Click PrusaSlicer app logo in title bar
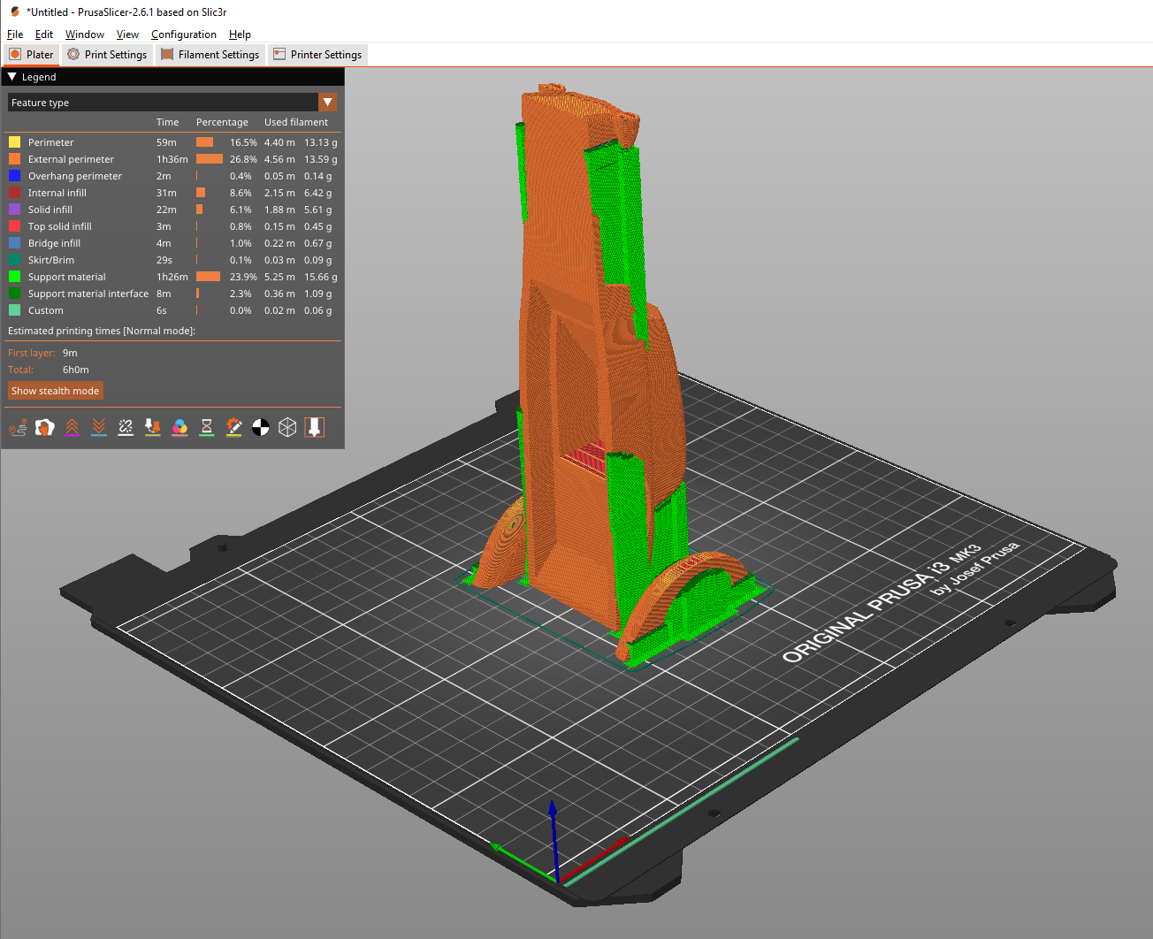Viewport: 1153px width, 939px height. coord(14,11)
